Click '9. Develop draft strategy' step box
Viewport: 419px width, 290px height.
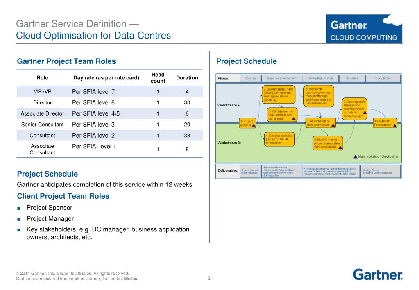pyautogui.click(x=354, y=109)
